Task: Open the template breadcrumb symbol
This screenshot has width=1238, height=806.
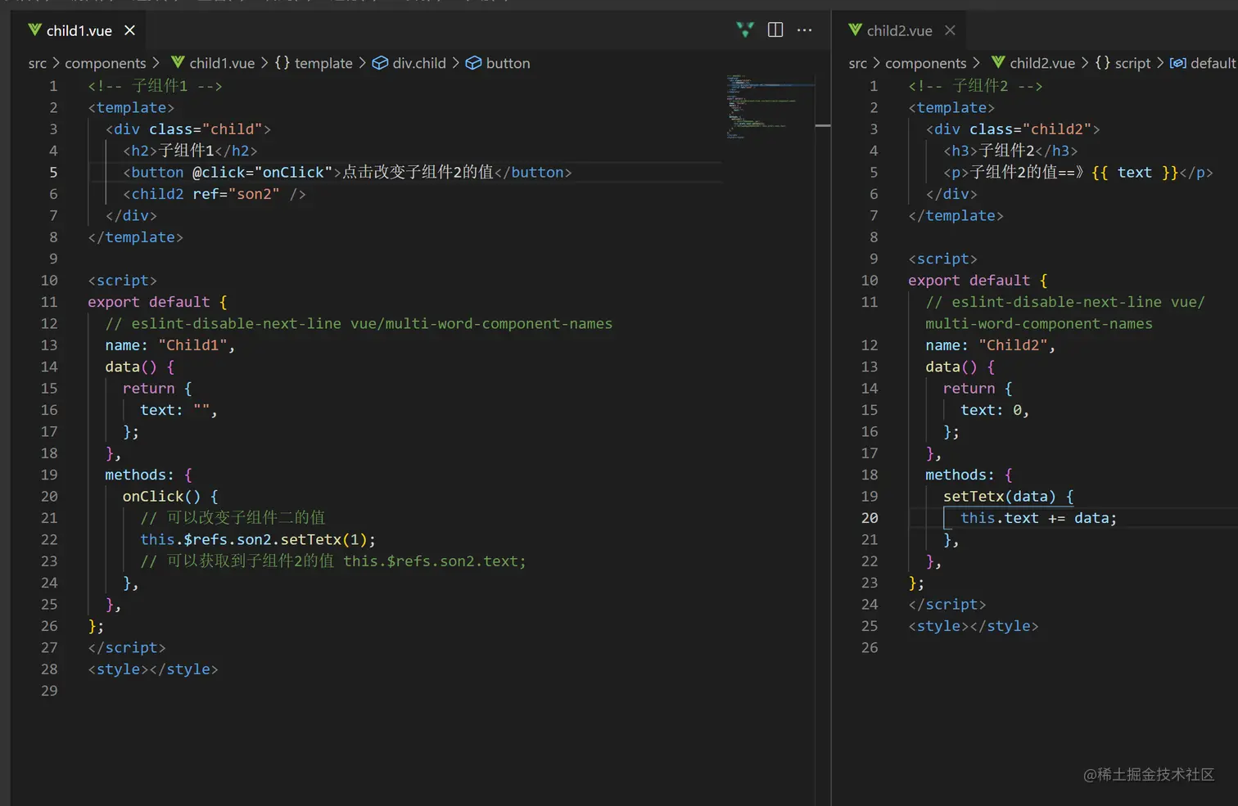Action: coord(314,63)
